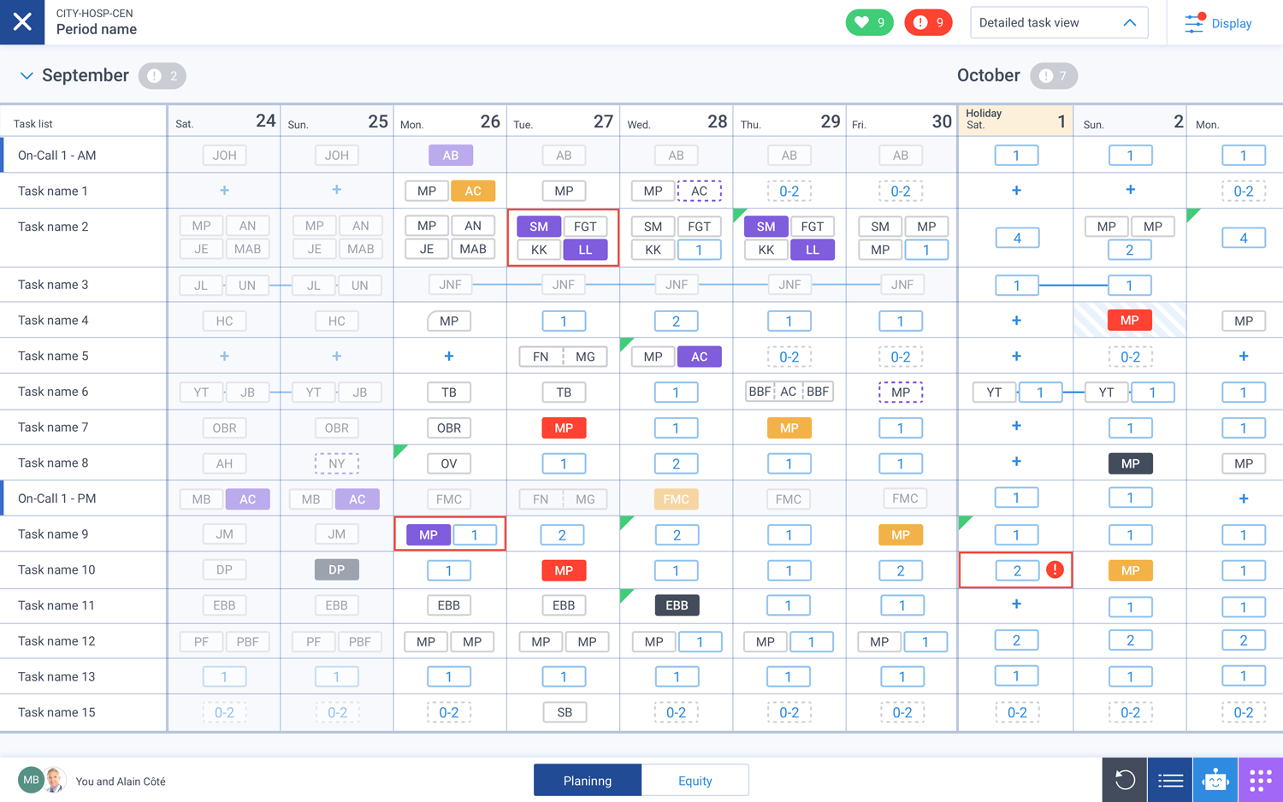Click the undo arrow icon at bottom right

(x=1124, y=780)
